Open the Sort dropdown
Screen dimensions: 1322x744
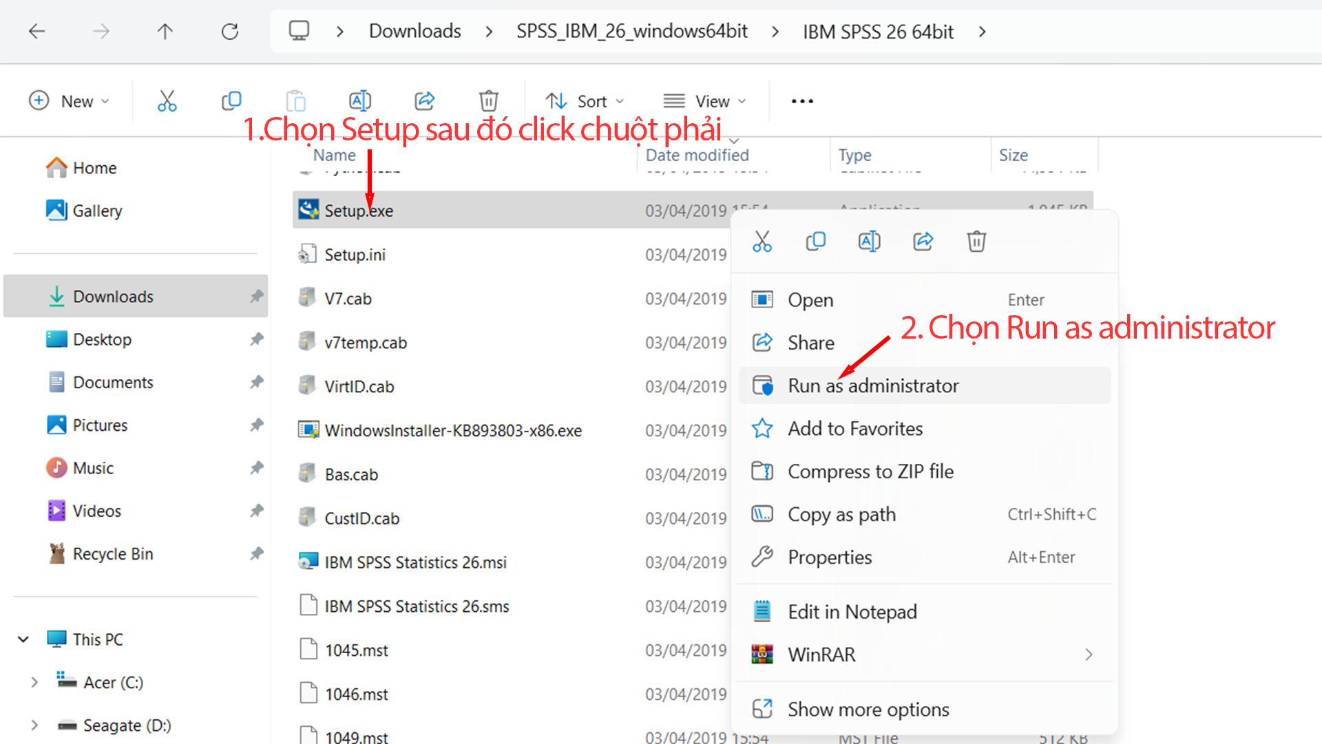click(585, 101)
